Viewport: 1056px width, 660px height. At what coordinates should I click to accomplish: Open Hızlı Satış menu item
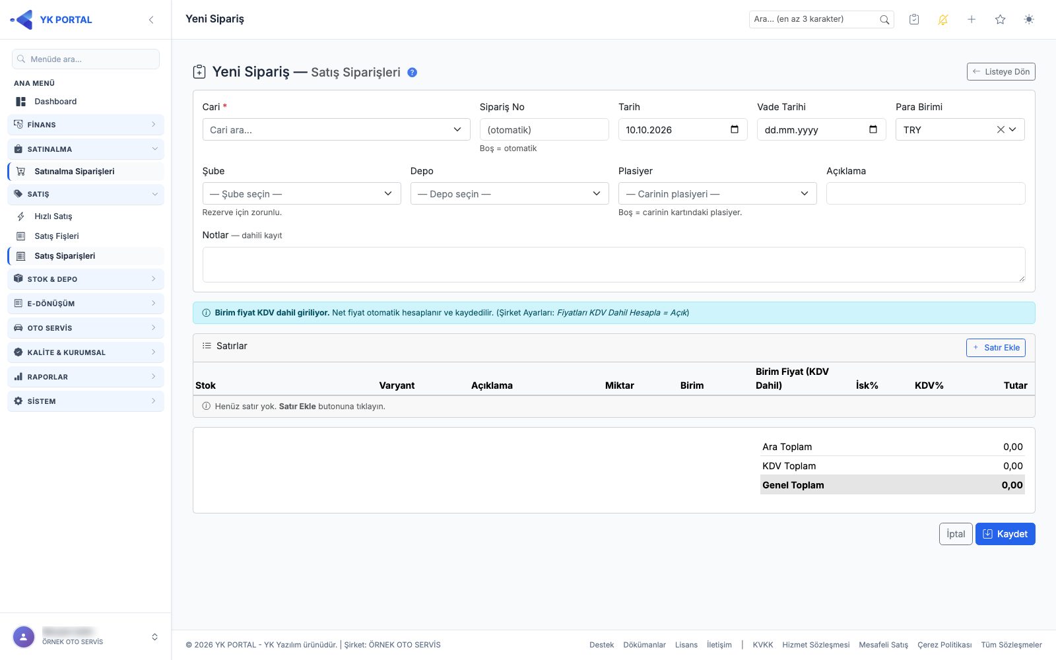click(x=86, y=216)
